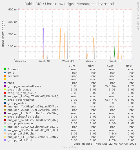
Task: Click the seconds orange color swatch
Action: [x=5, y=76]
